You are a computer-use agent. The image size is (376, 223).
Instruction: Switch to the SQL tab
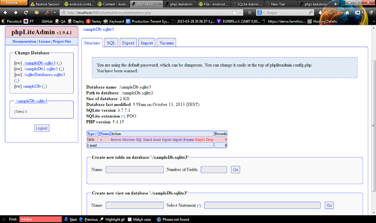(x=111, y=43)
